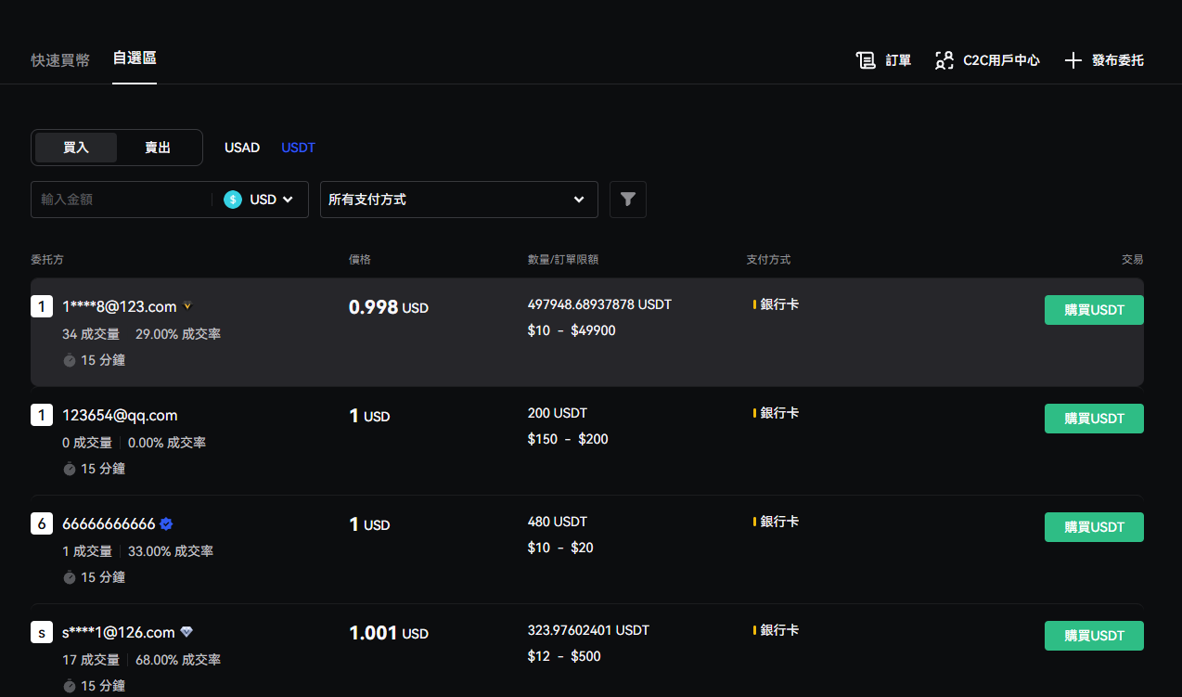Switch to 自選區 tab
The height and width of the screenshot is (697, 1182).
pyautogui.click(x=135, y=58)
